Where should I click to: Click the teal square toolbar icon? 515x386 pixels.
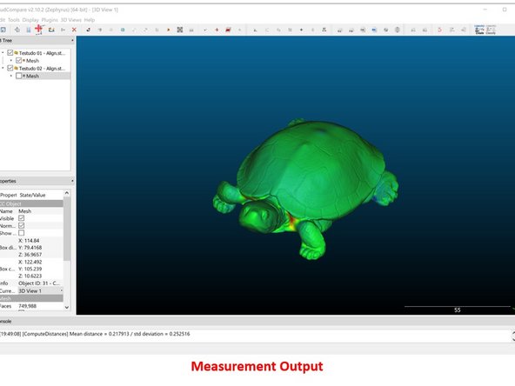point(123,30)
